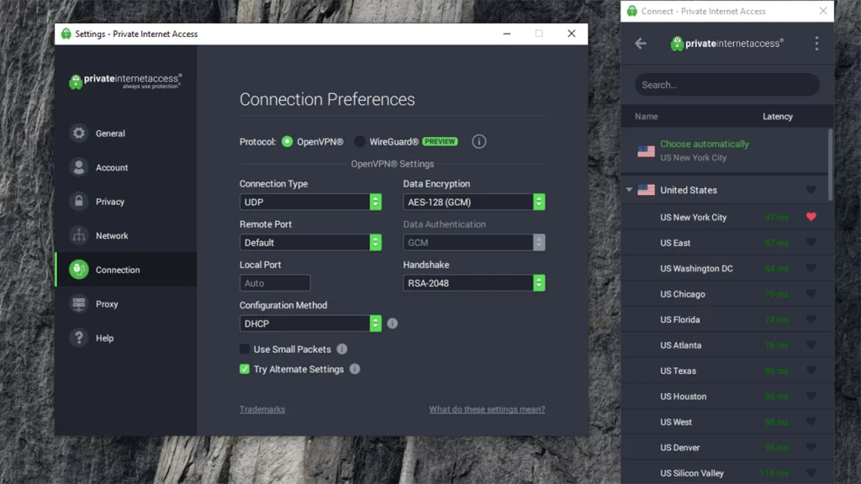The height and width of the screenshot is (484, 861).
Task: Open the Trademarks link
Action: pyautogui.click(x=262, y=409)
